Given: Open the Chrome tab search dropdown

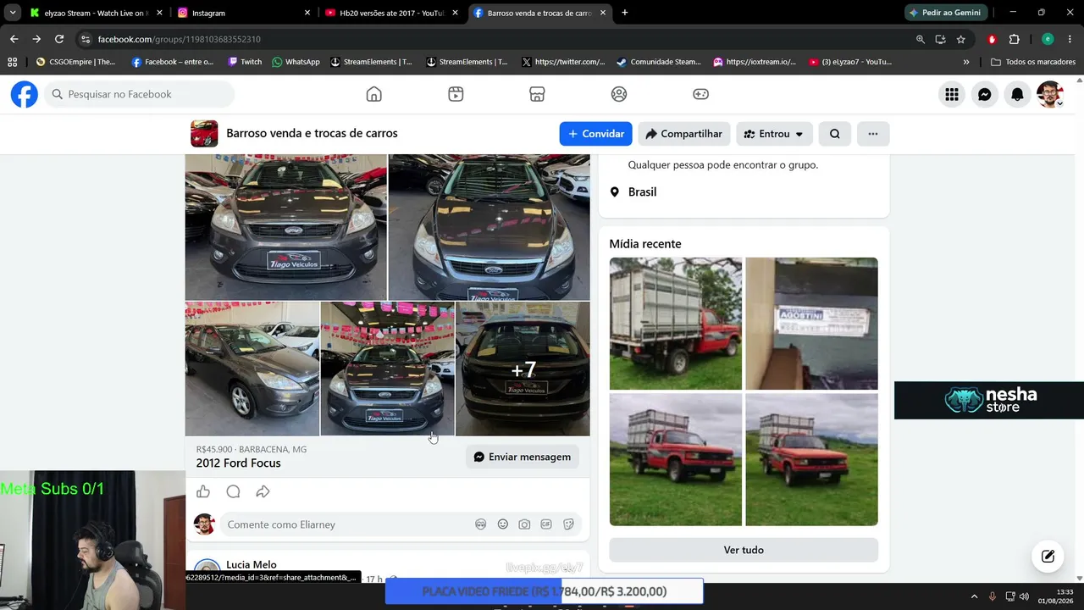Looking at the screenshot, I should click(x=12, y=13).
